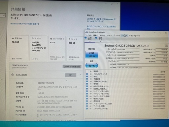
Task: Click the rename this PC button
Action: pos(72,66)
